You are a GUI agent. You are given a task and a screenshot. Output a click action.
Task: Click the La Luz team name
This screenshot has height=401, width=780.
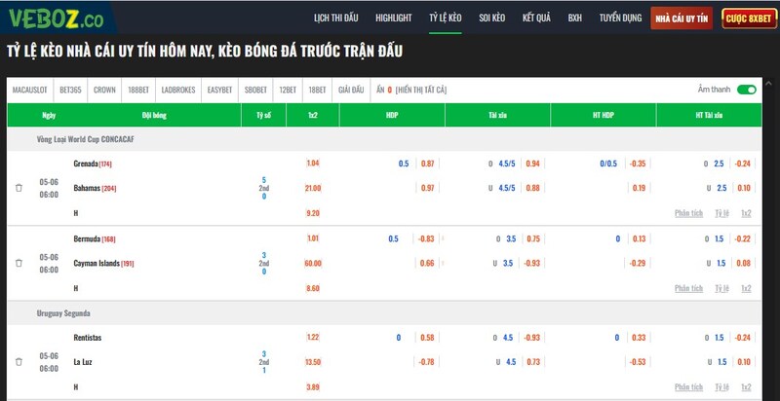click(83, 362)
